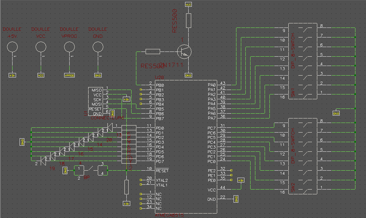Click the unconnected endpoint of XTAL2 pin 20

click(x=141, y=180)
